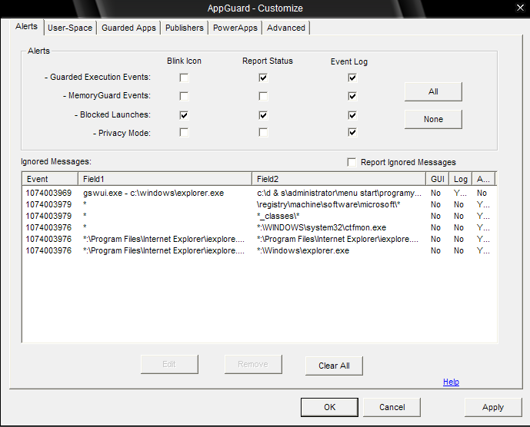This screenshot has width=530, height=427.
Task: Disable Blink Icon for Blocked Launches
Action: pyautogui.click(x=184, y=115)
